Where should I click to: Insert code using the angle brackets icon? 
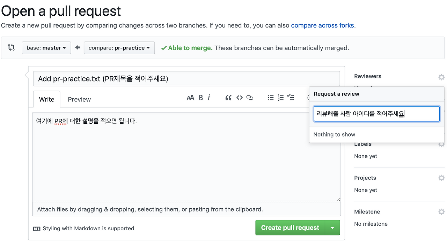(x=239, y=98)
